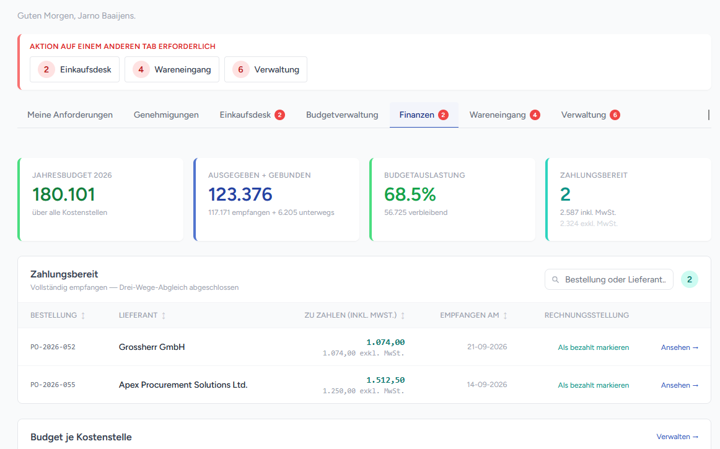Click amount 1.512,50
This screenshot has height=449, width=720.
385,380
